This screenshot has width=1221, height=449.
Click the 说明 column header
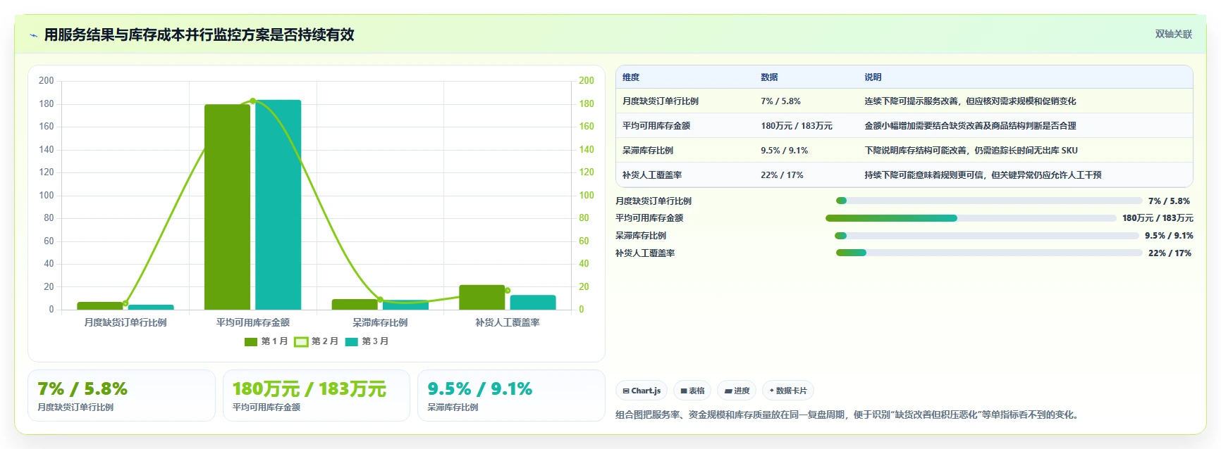click(x=873, y=77)
